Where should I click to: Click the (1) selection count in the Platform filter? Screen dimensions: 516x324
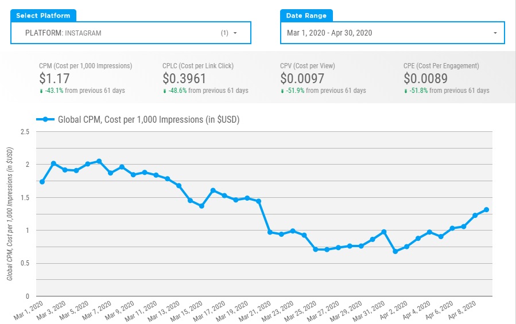tap(224, 33)
